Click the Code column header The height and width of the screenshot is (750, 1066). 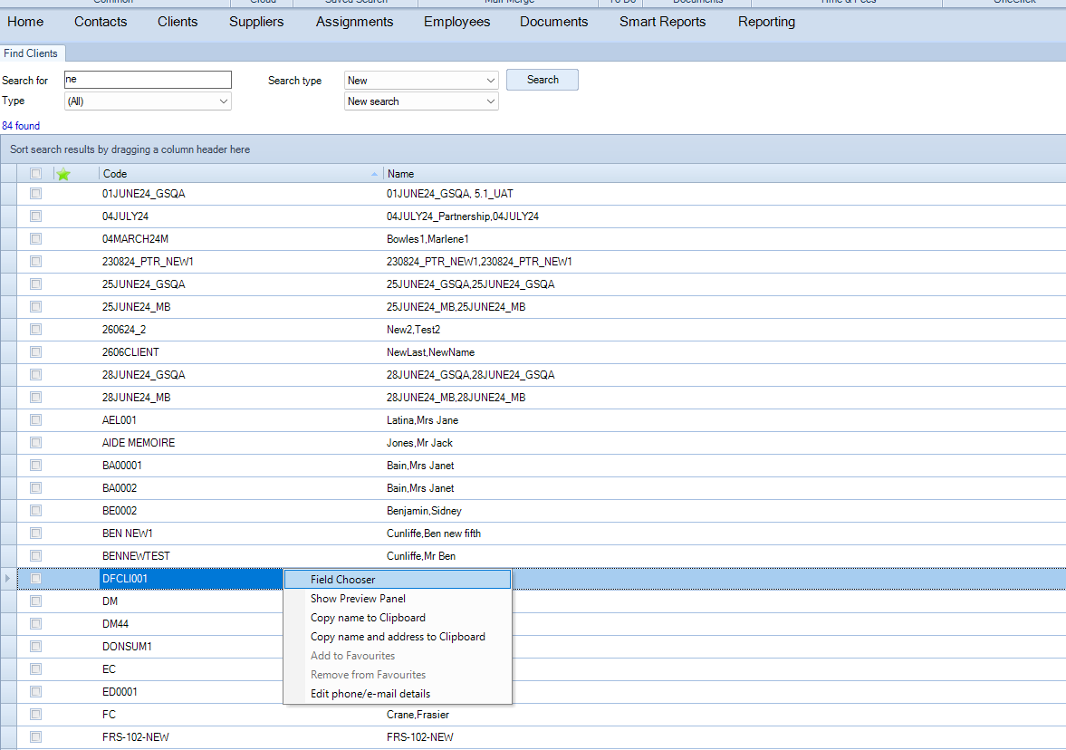tap(241, 174)
